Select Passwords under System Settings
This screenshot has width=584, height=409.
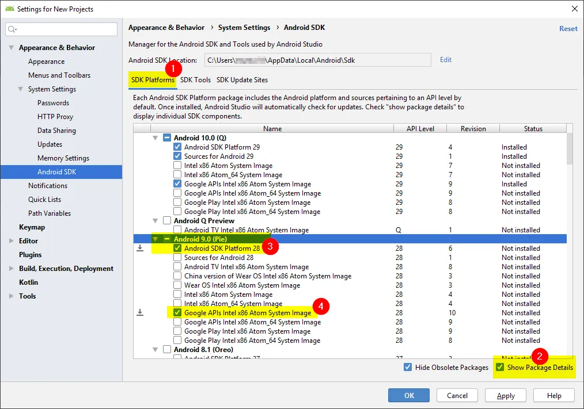coord(53,103)
